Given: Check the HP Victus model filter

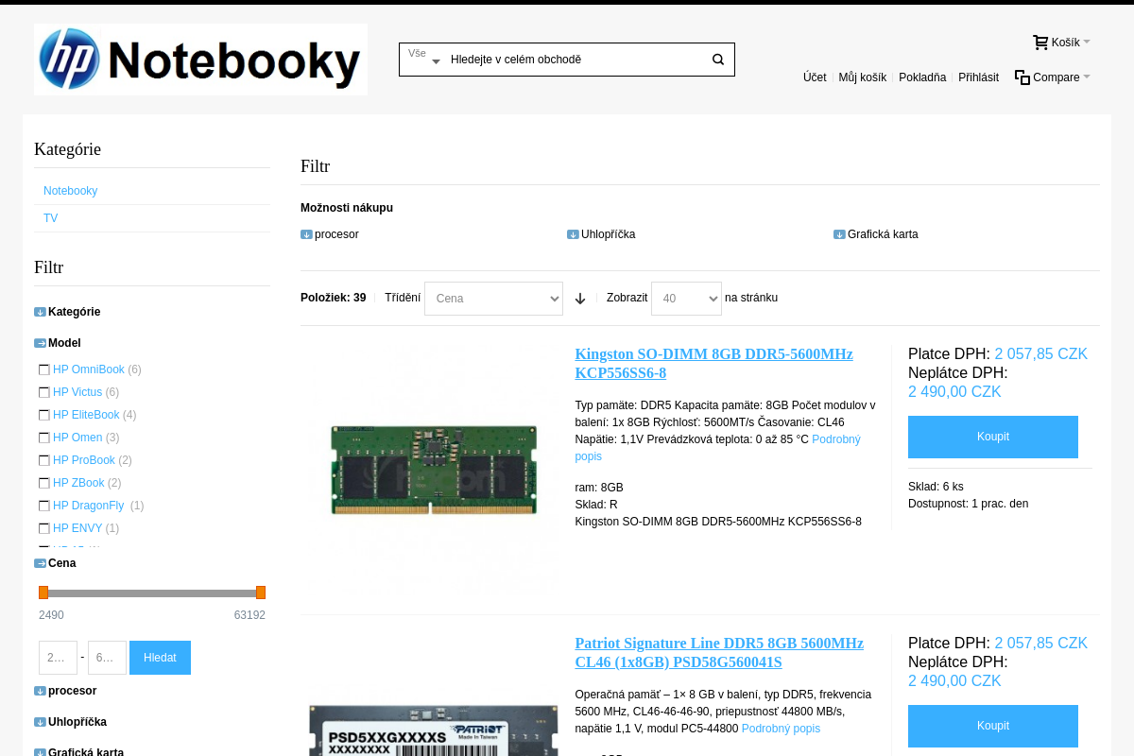Looking at the screenshot, I should 43,392.
